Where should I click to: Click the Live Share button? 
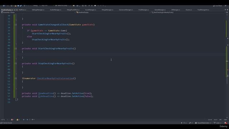tap(218, 6)
